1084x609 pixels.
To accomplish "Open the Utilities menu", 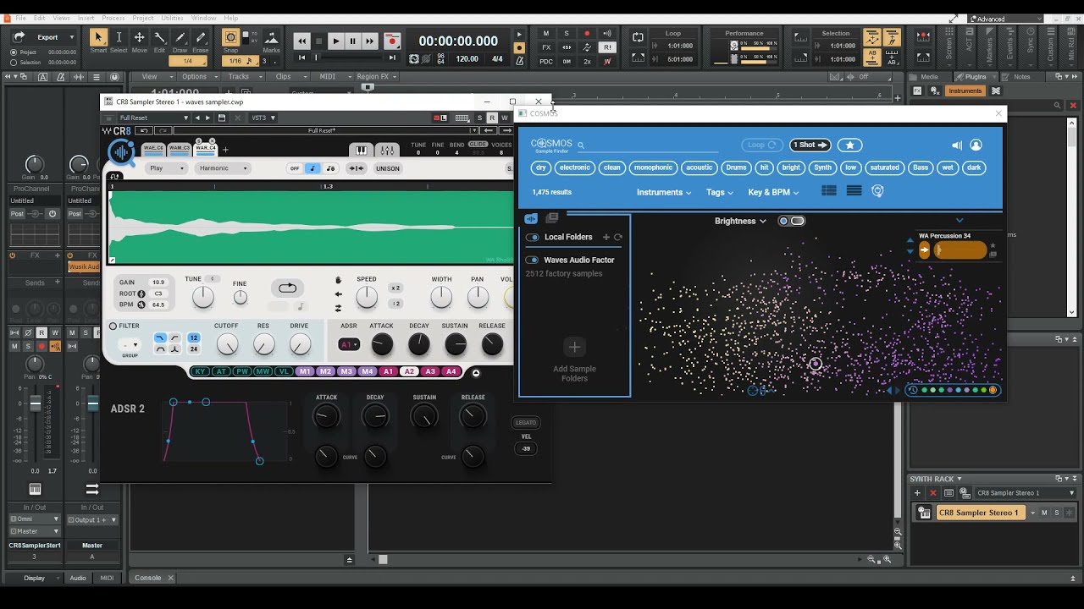I will [172, 18].
